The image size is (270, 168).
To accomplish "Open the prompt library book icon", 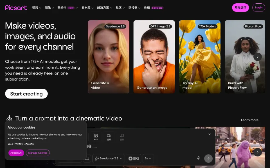I will (87, 158).
